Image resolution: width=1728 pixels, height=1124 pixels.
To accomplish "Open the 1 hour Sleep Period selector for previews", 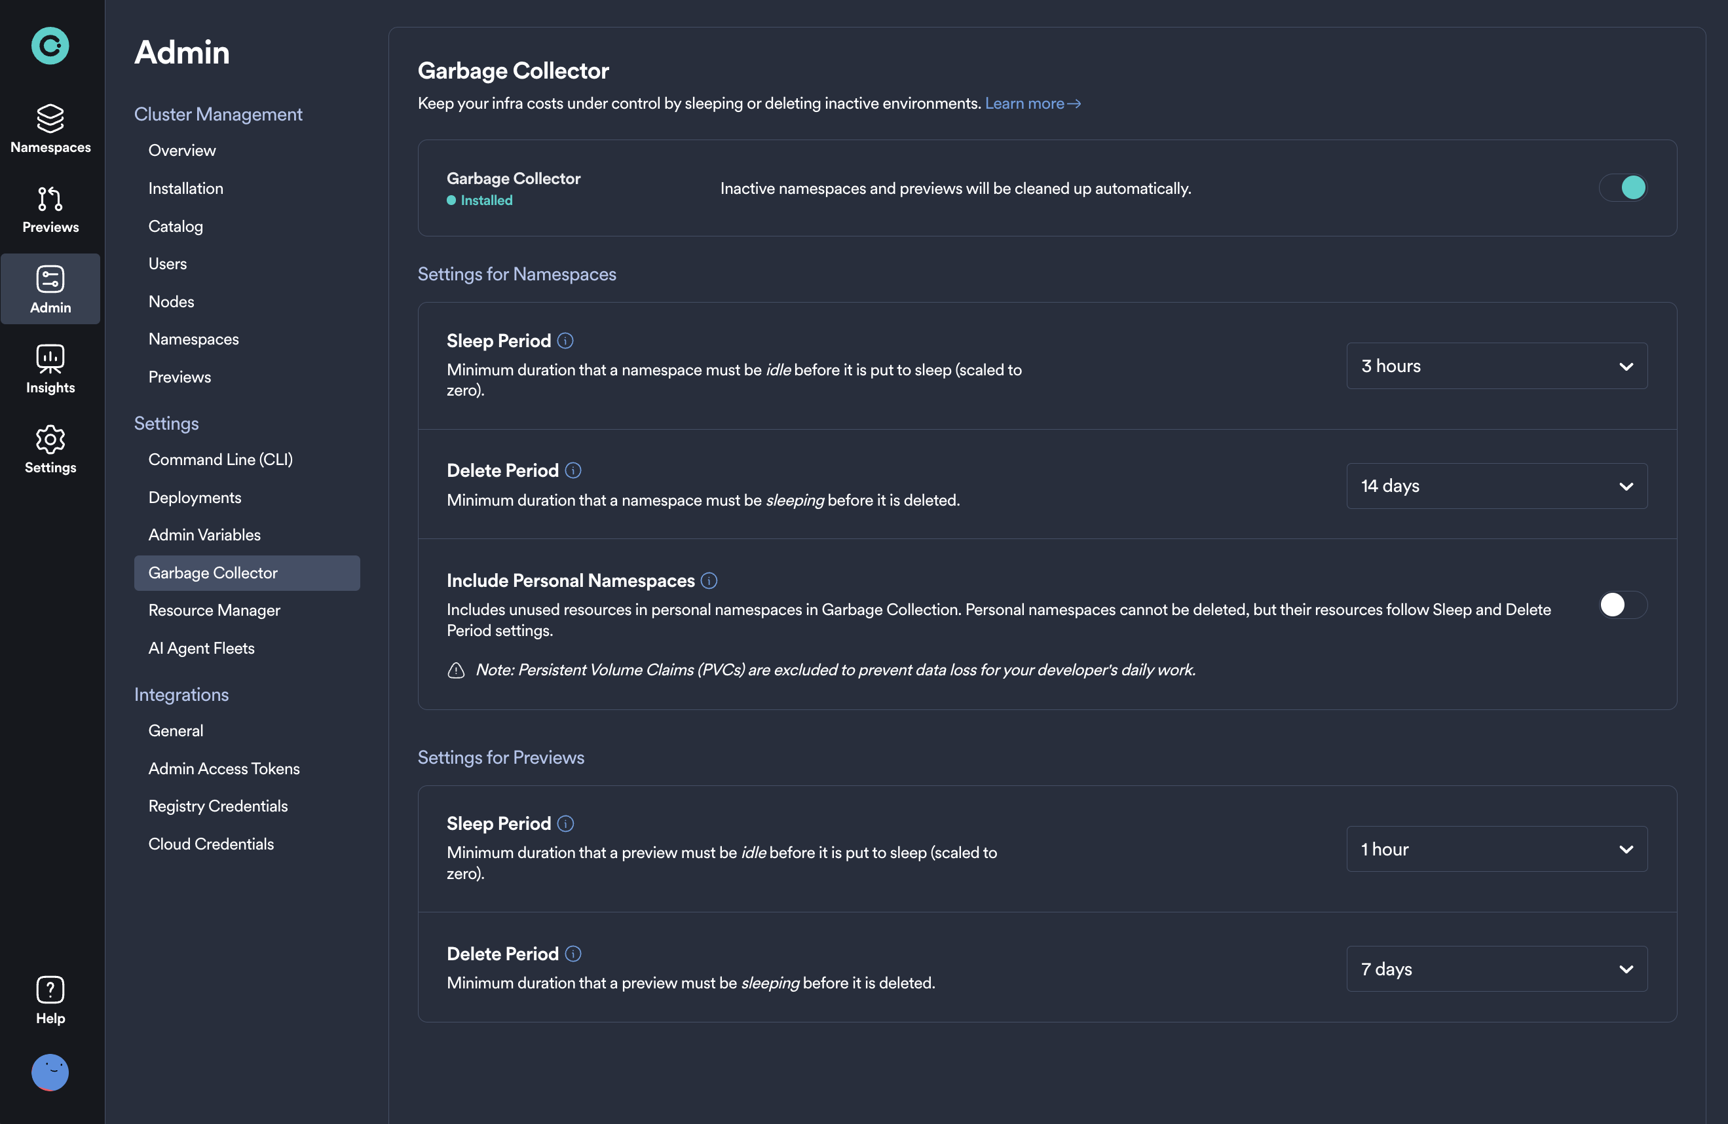I will pos(1496,848).
